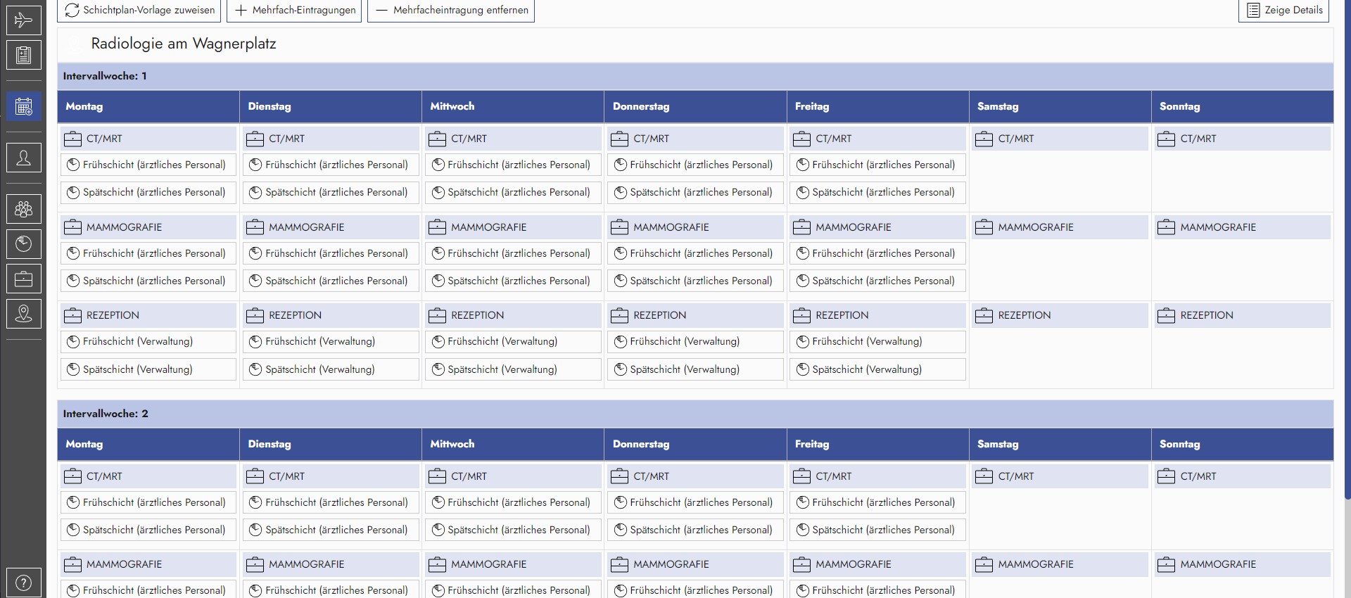
Task: Select Montag CT/MRT Frühschicht in Intervallwoche 1
Action: 148,165
